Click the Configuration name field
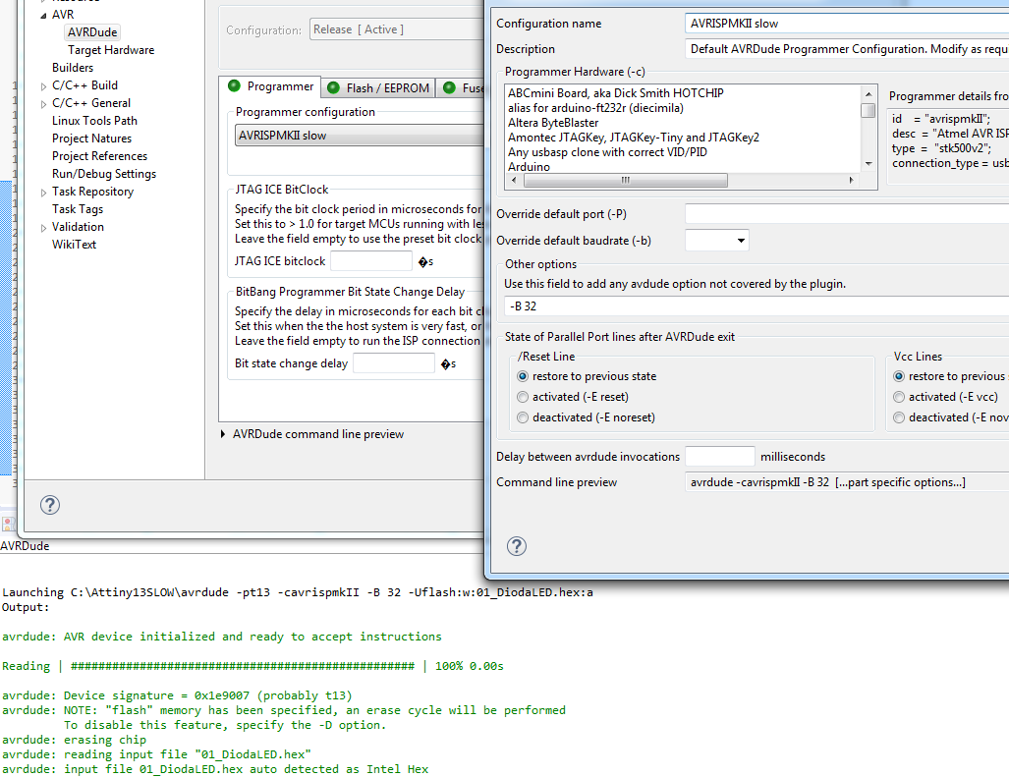The image size is (1009, 777). click(x=847, y=24)
